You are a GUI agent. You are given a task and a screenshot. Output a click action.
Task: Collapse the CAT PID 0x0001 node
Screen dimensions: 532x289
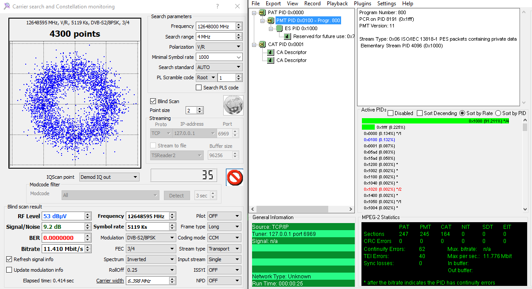254,45
